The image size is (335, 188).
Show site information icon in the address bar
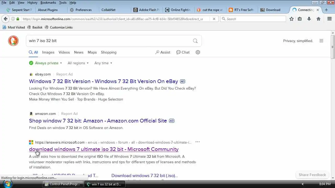13,19
